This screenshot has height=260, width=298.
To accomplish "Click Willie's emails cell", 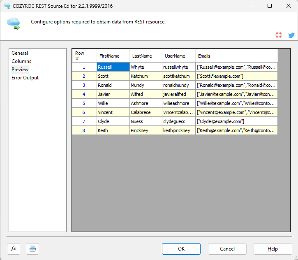I will click(236, 103).
